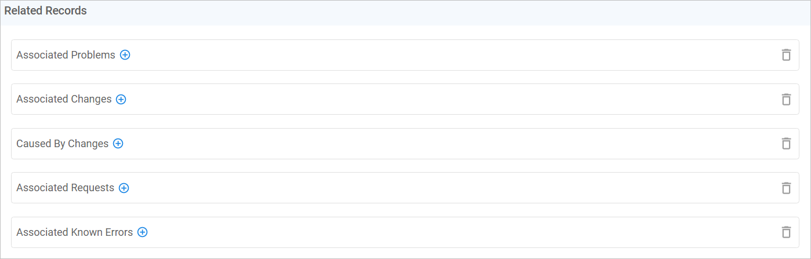Viewport: 811px width, 259px height.
Task: Click blank center of Associated Requests row
Action: coord(406,188)
